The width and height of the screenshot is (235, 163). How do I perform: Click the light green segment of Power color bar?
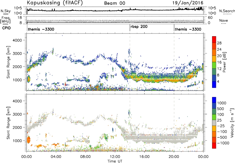point(214,65)
